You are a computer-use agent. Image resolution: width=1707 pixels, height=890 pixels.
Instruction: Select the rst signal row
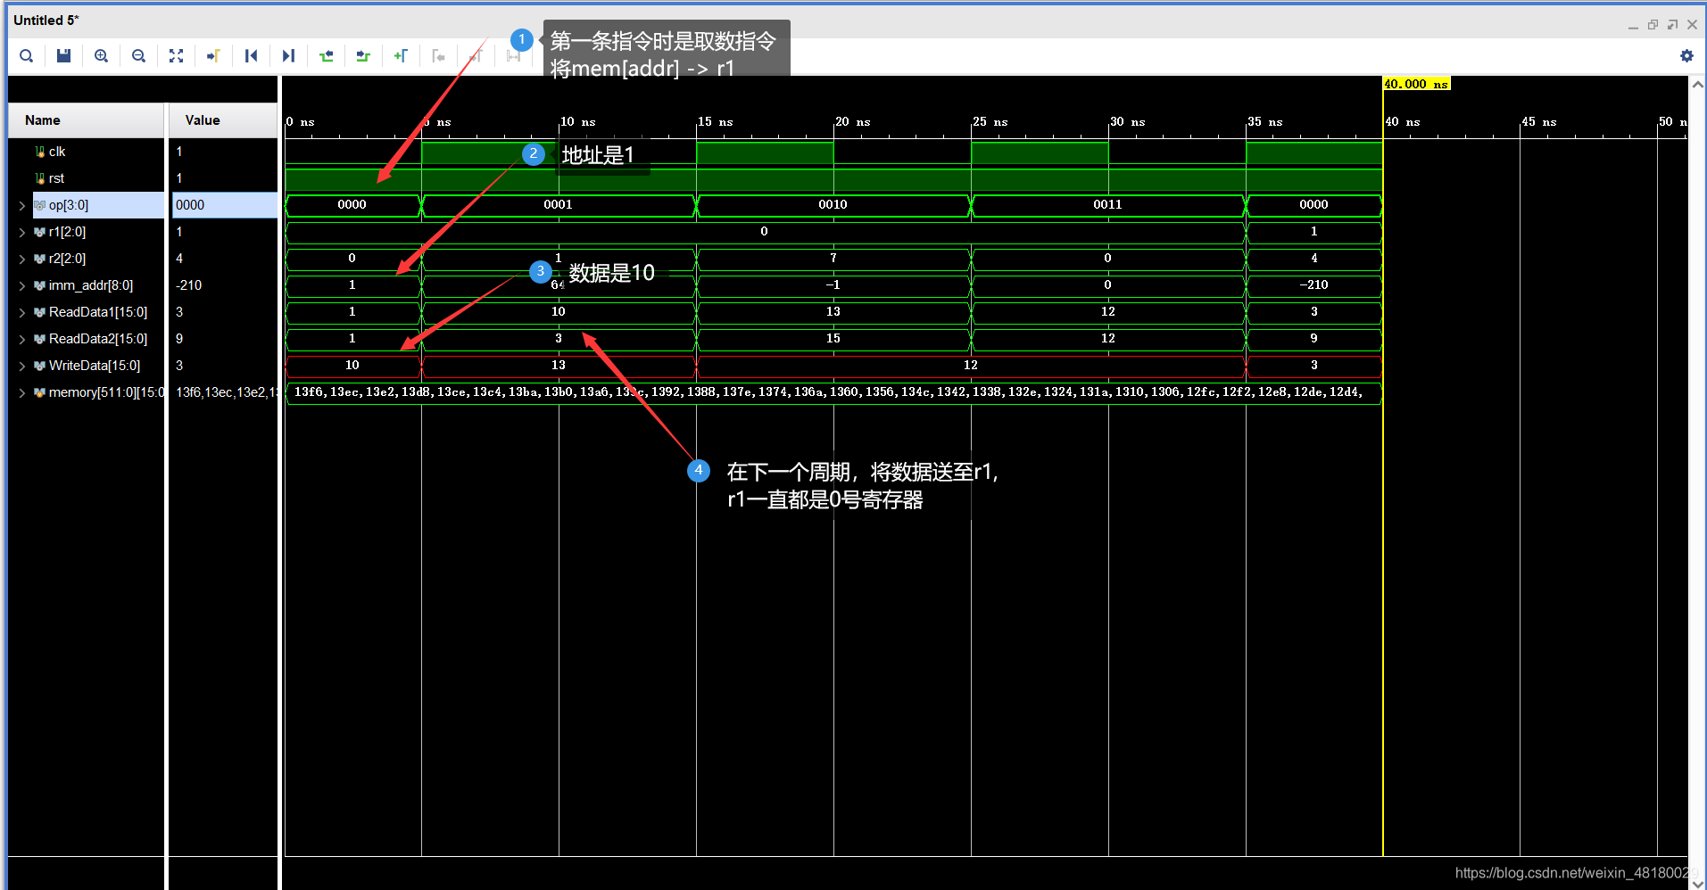tap(56, 178)
